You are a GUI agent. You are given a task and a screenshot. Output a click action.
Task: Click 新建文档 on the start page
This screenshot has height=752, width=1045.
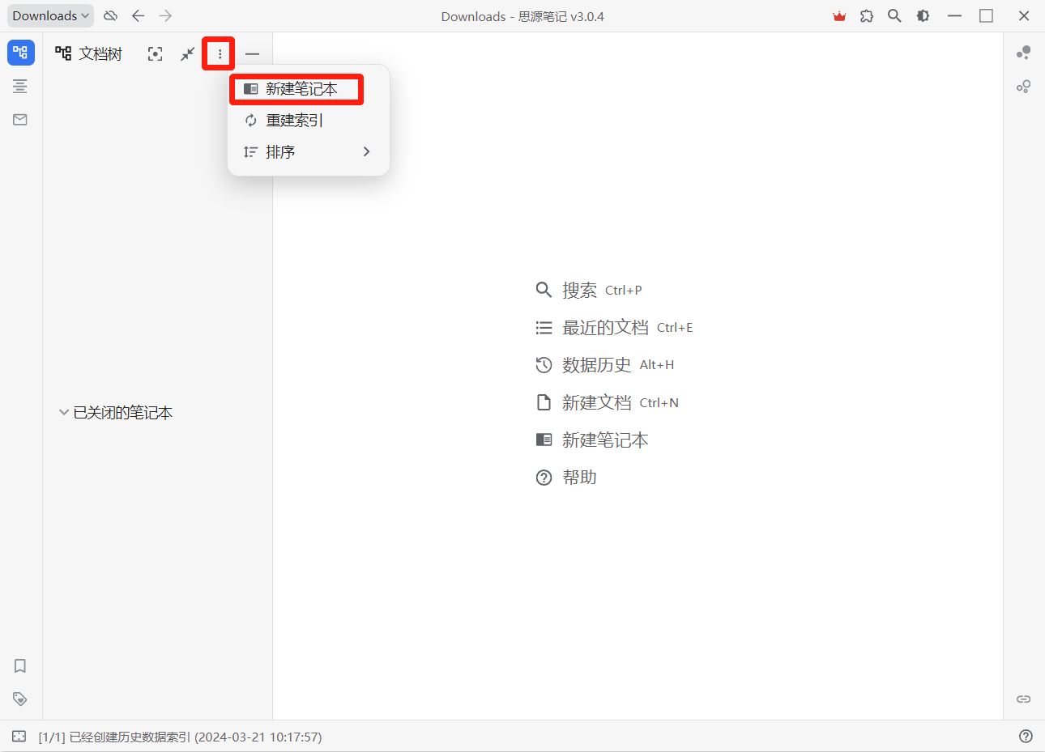pos(608,402)
